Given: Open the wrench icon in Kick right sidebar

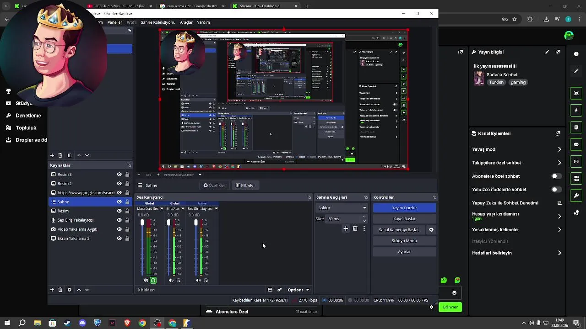Looking at the screenshot, I should click(x=576, y=196).
